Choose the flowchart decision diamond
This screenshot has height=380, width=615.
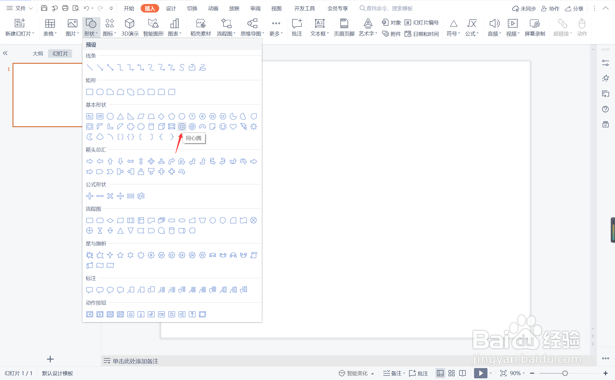coord(110,220)
